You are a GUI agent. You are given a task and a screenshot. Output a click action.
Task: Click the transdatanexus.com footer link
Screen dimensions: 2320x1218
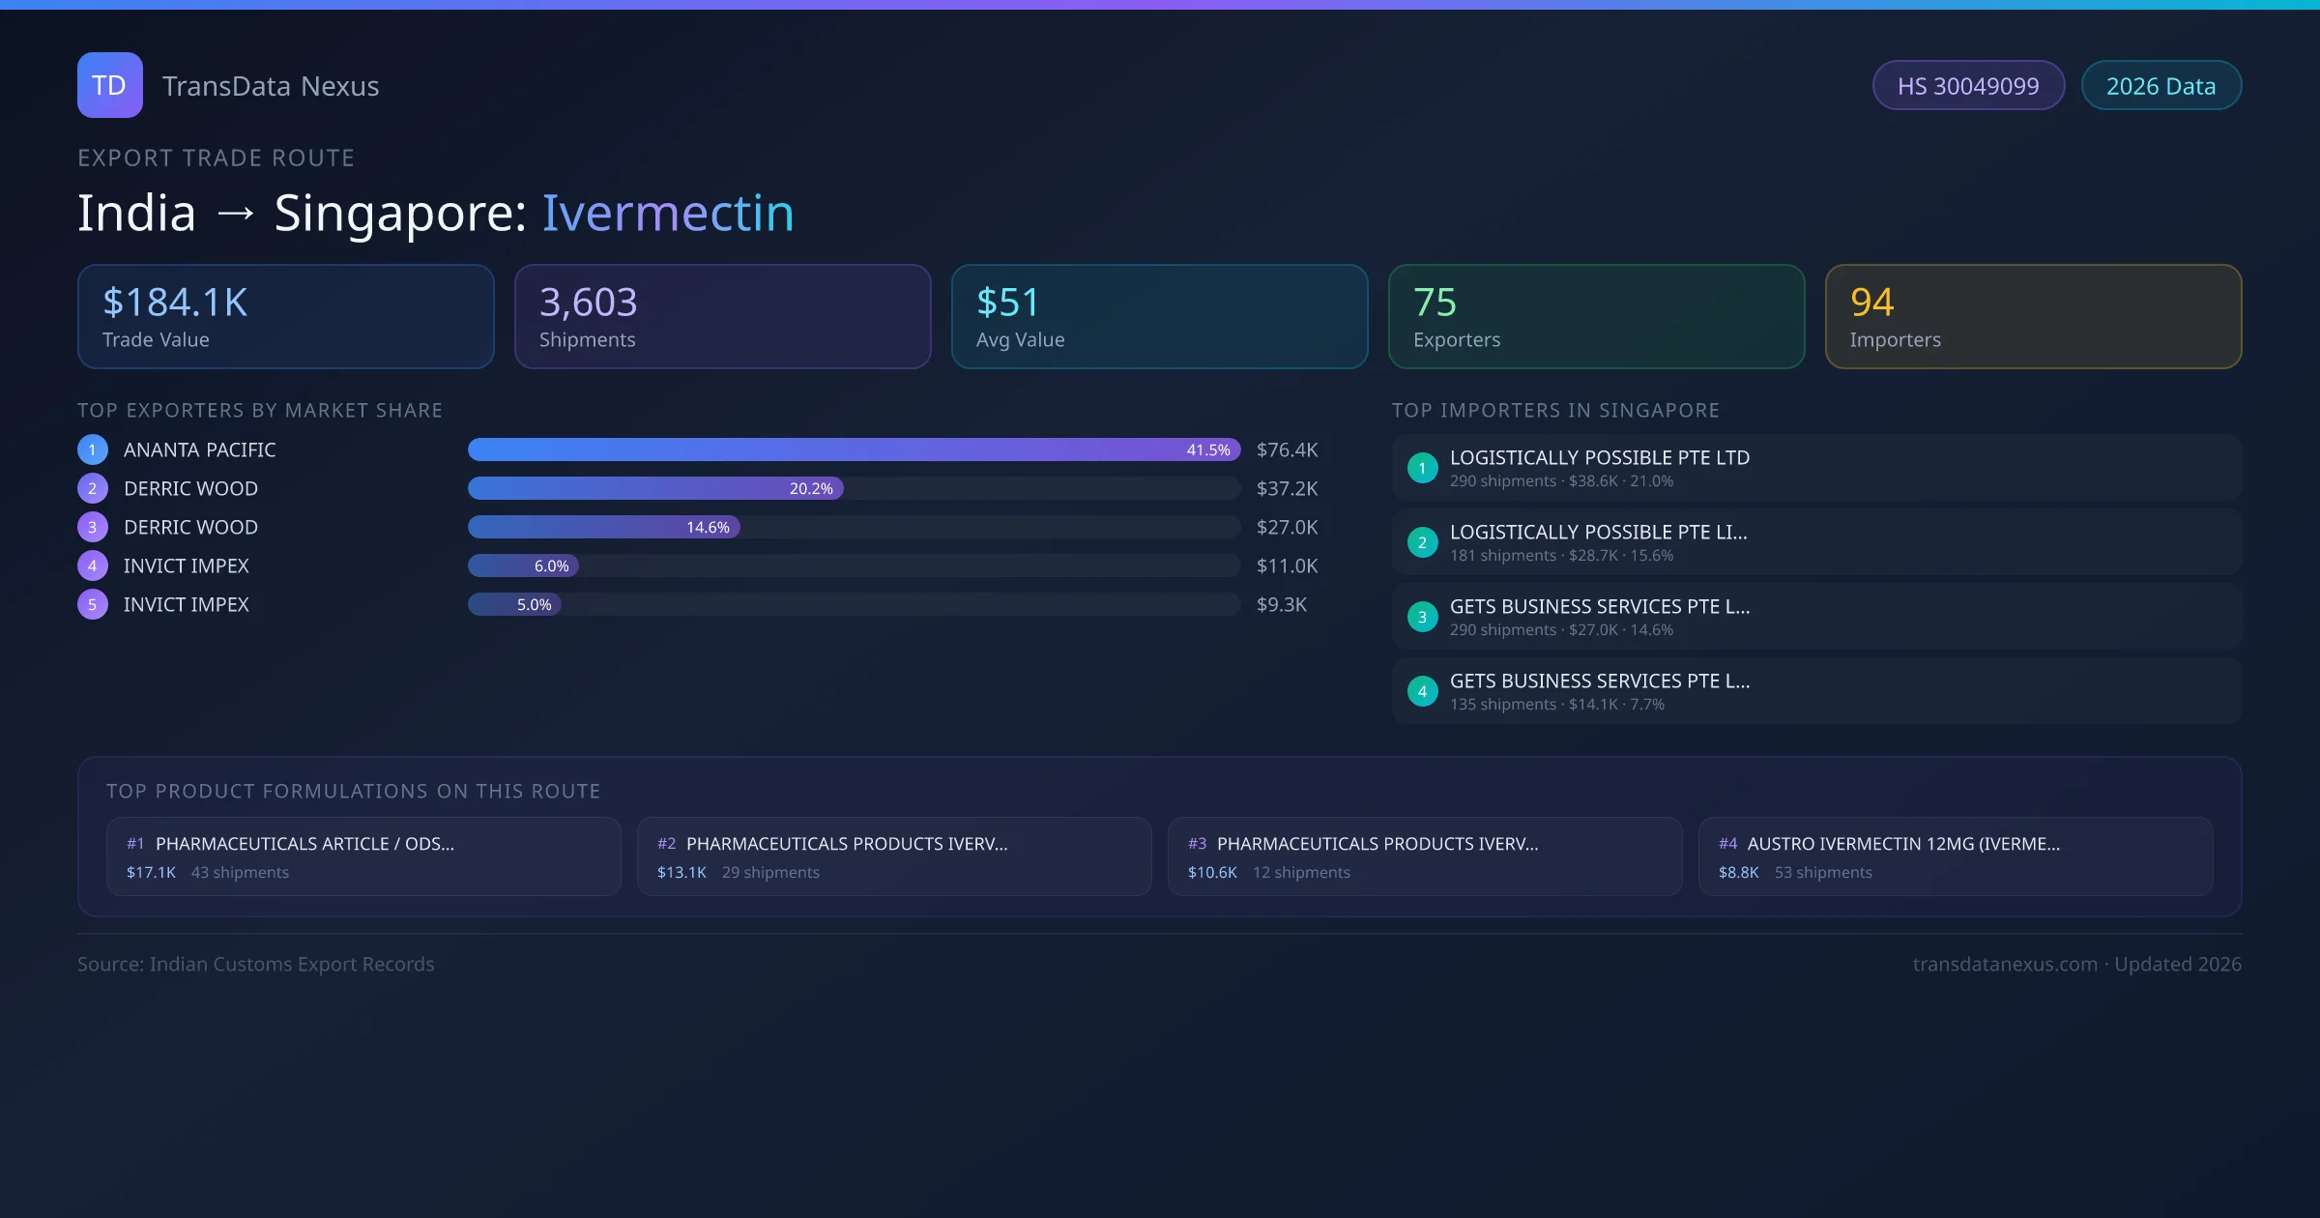click(x=2004, y=964)
